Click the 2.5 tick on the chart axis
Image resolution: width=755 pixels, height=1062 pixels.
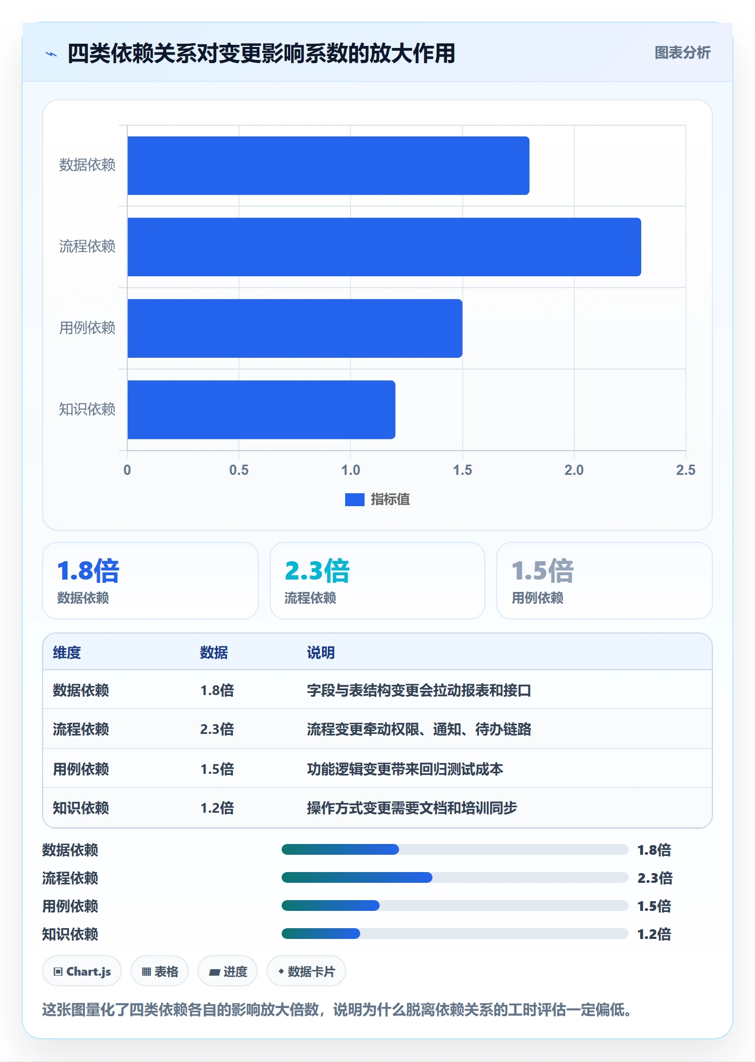point(685,470)
